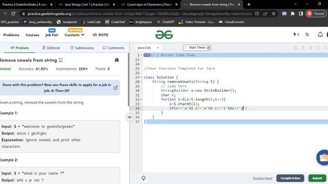Open the ChatGPT bookmark
Image resolution: width=328 pixels, height=184 pixels.
coord(166,22)
